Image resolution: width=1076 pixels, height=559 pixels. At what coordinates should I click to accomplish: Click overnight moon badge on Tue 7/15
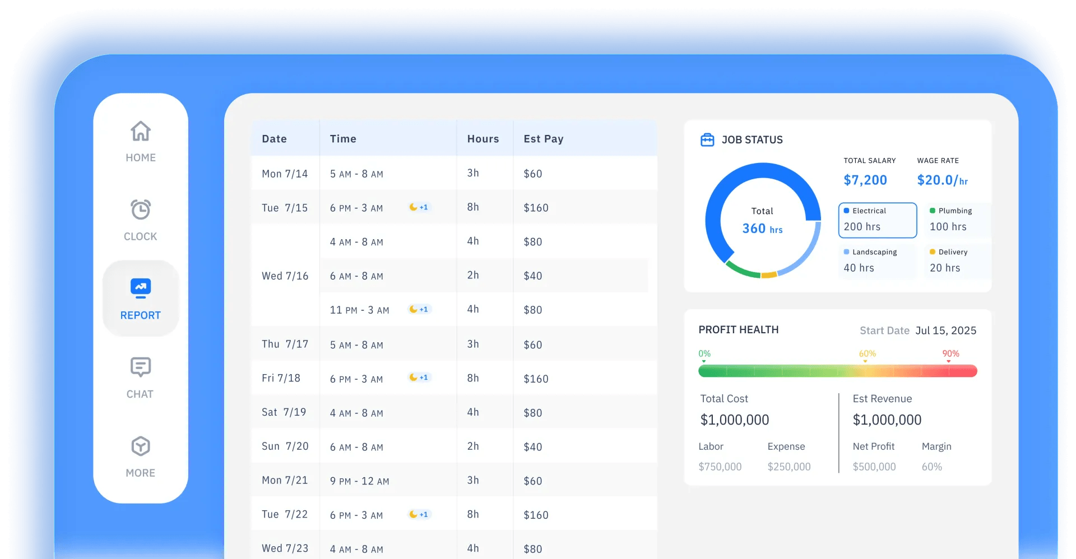[x=419, y=207]
